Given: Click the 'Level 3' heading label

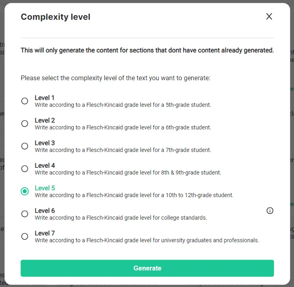Looking at the screenshot, I should click(45, 143).
